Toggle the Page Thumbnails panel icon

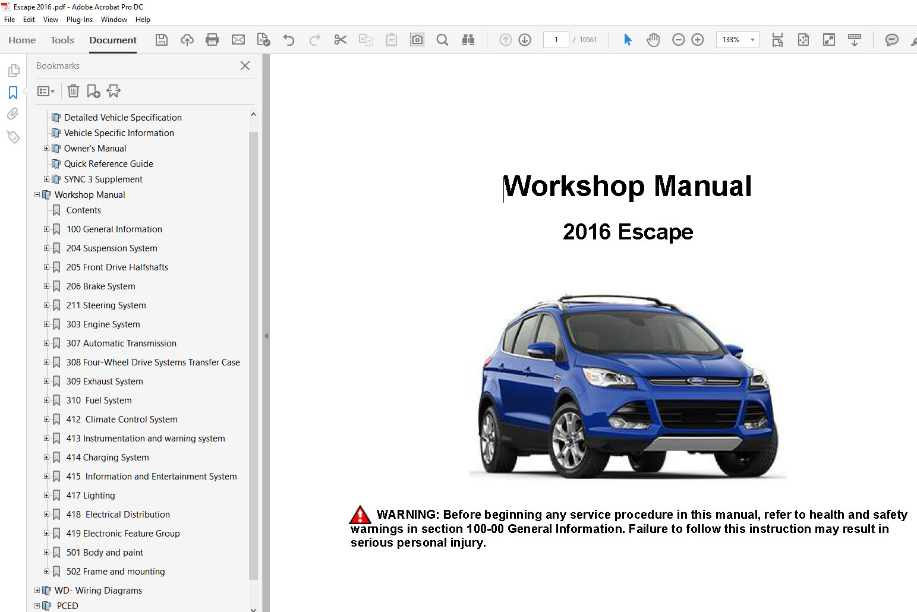coord(13,71)
